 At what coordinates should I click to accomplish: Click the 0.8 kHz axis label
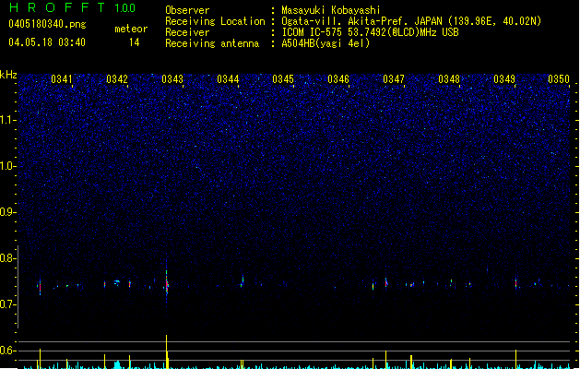pos(8,258)
